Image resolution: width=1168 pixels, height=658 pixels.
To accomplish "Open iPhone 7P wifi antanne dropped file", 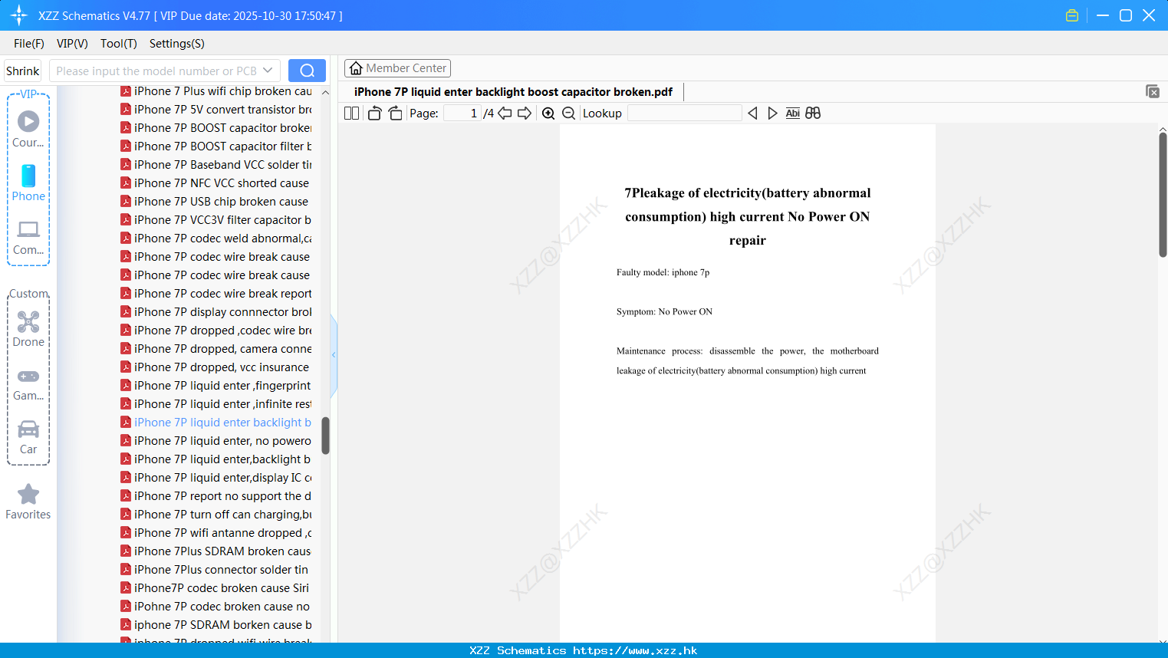I will pos(216,533).
